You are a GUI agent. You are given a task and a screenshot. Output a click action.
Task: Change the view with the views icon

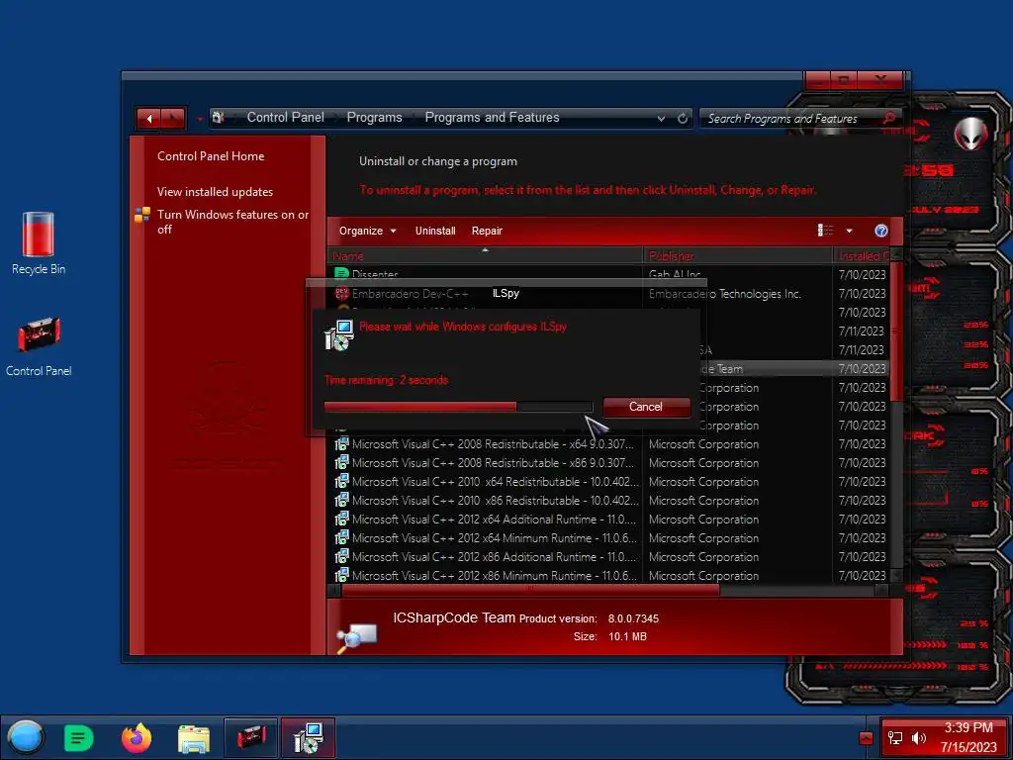click(825, 231)
